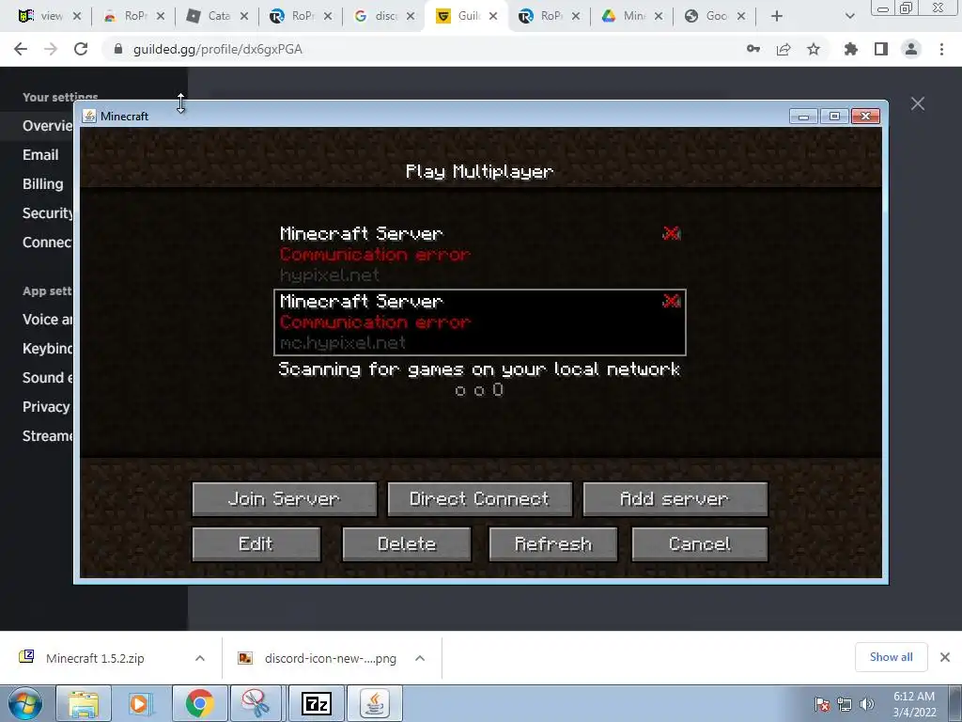Image resolution: width=962 pixels, height=722 pixels.
Task: Open a new Chrome tab
Action: (777, 17)
